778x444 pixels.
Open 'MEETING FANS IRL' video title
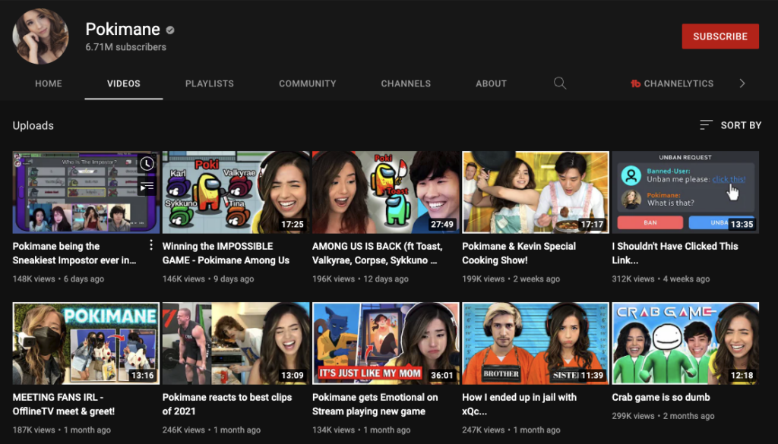(64, 405)
